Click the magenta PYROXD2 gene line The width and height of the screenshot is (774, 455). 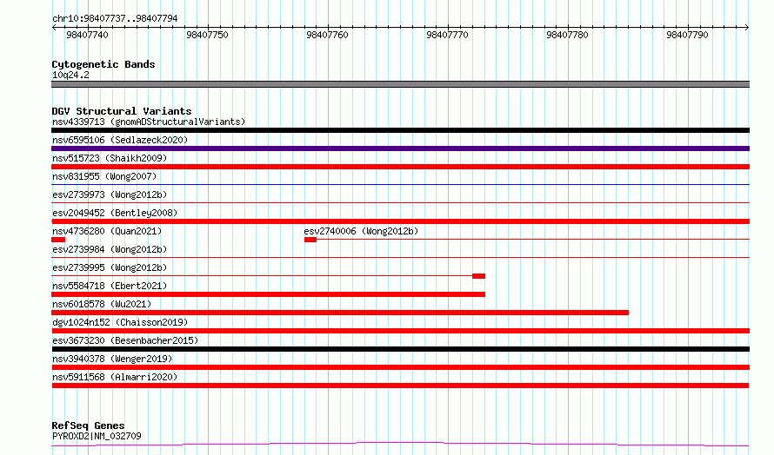point(400,445)
